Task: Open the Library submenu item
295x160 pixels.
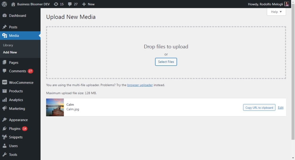Action: click(x=8, y=45)
